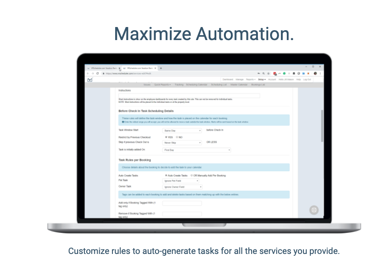Viewport: 392px width, 258px height.
Task: Click the Maximize Automation headline
Action: (x=204, y=34)
